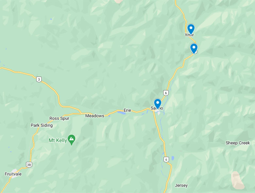Click the small blue lake beside Erie
The width and height of the screenshot is (255, 193).
[x=122, y=113]
